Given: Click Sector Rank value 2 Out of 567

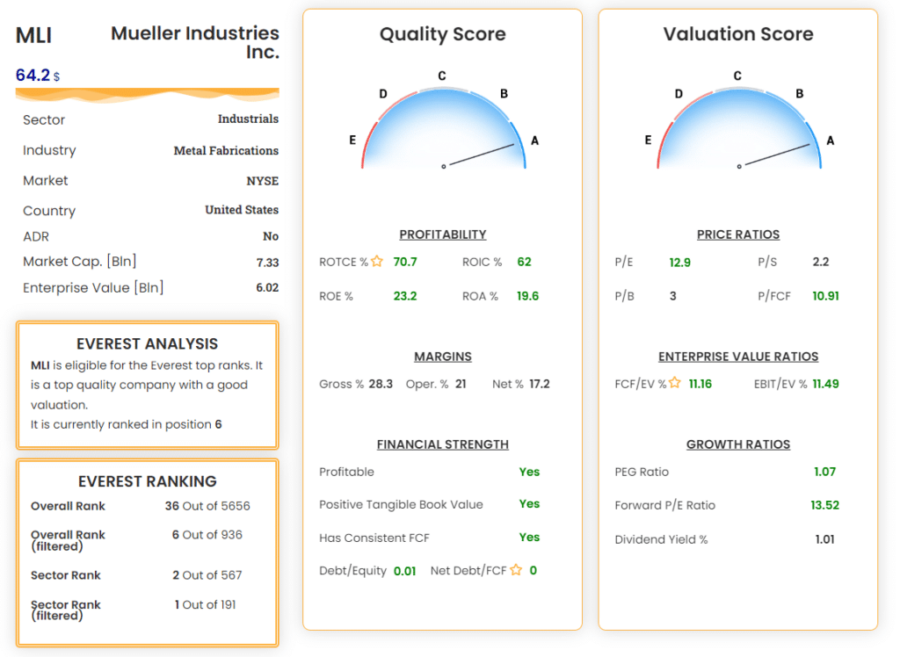Looking at the screenshot, I should coord(207,575).
